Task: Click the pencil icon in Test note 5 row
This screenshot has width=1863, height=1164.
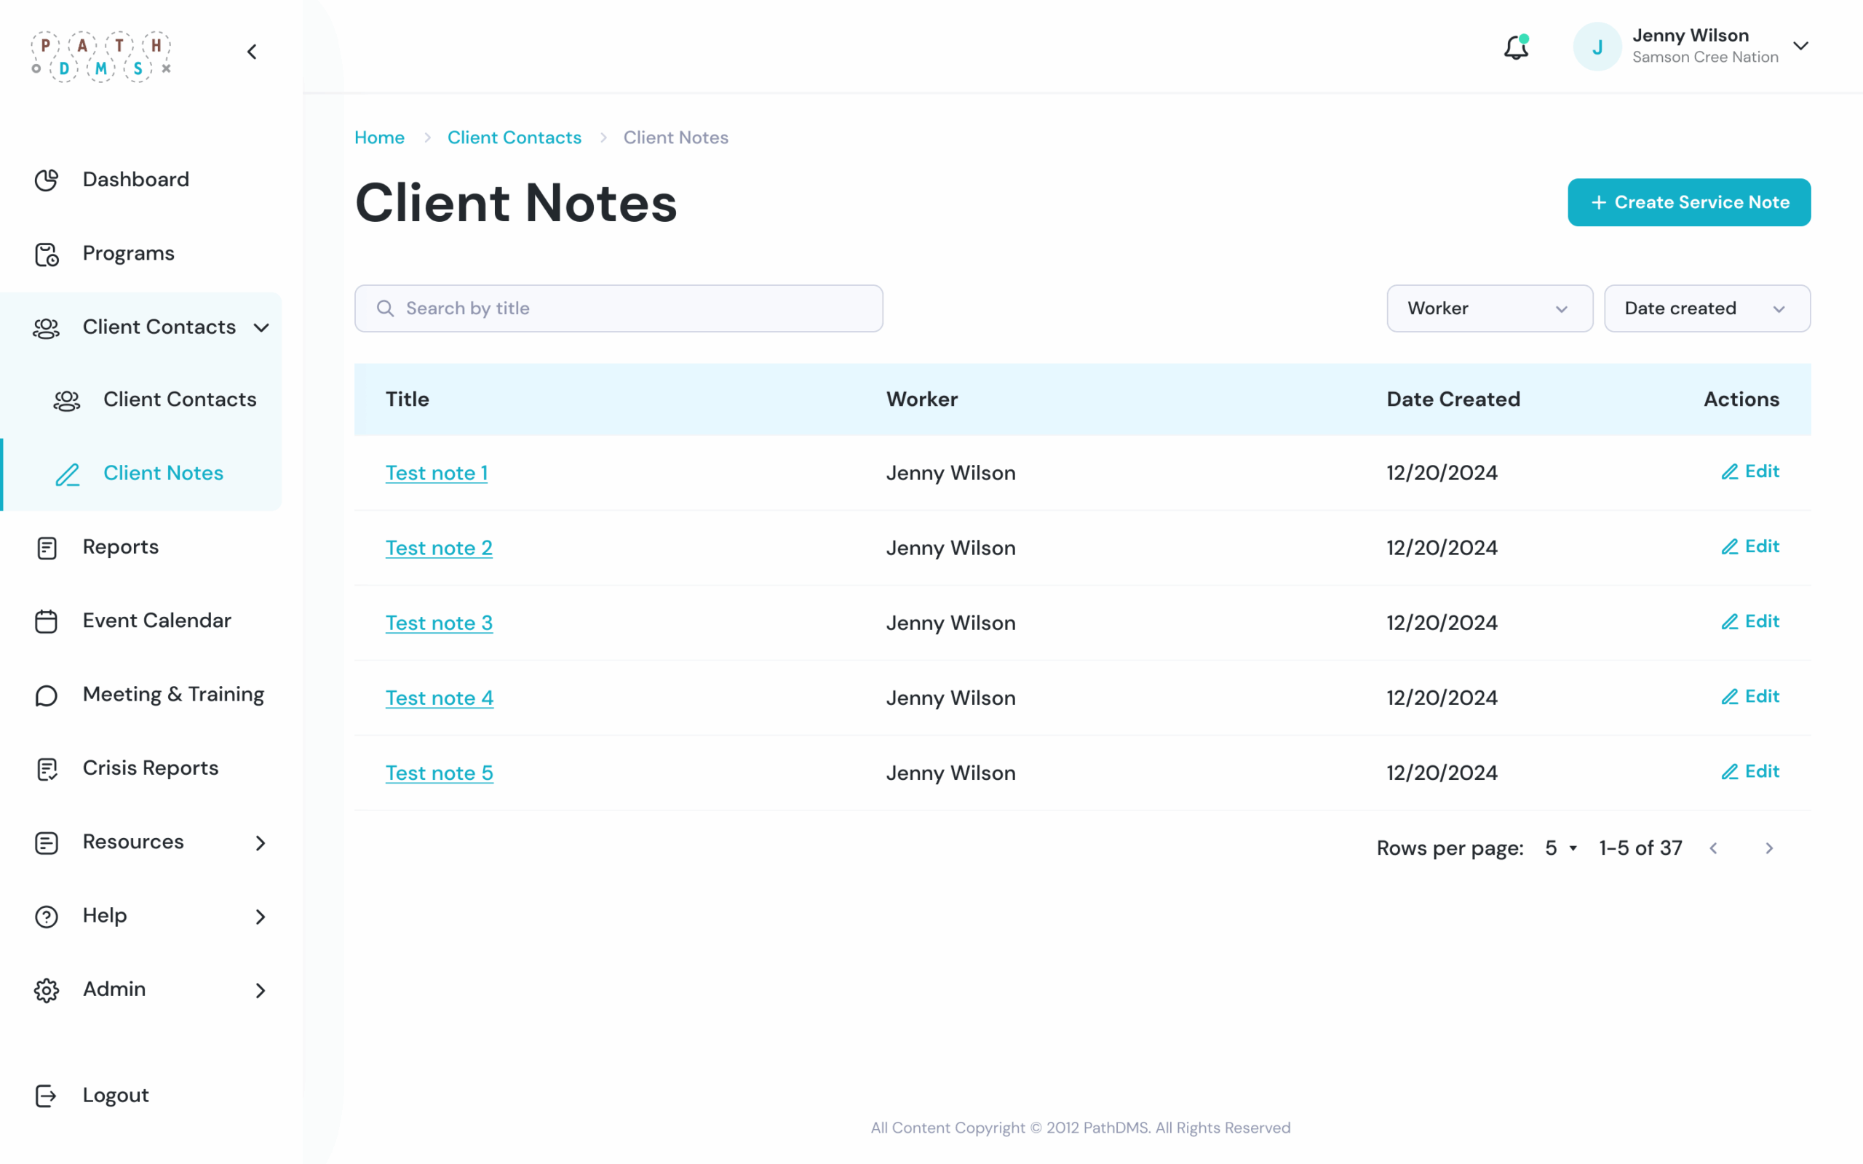Action: (1730, 771)
